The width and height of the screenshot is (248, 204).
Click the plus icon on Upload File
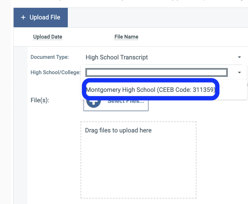[x=23, y=18]
